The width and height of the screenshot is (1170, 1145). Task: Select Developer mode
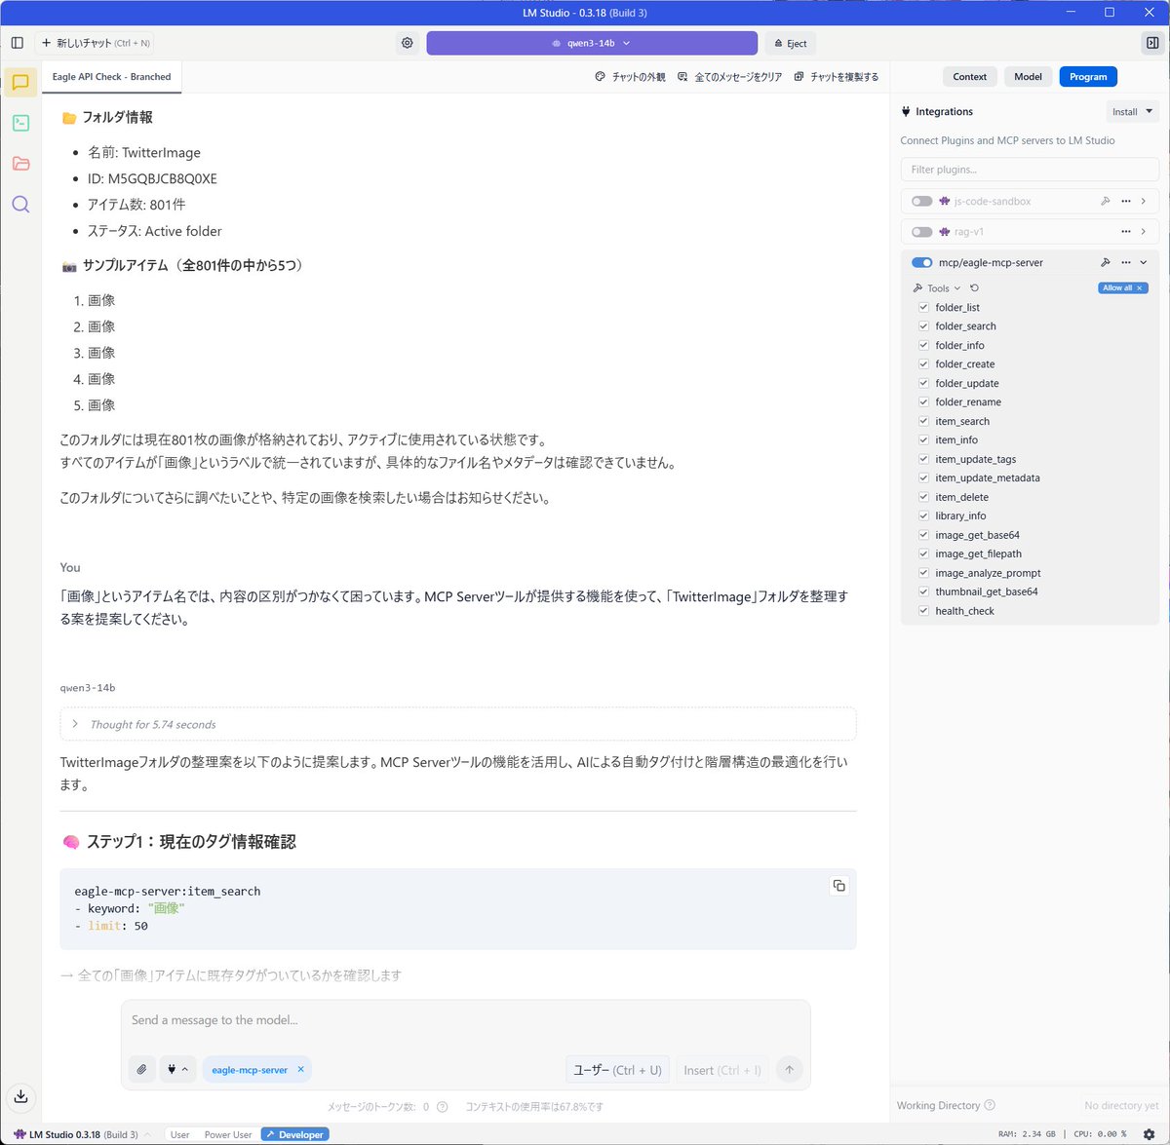click(295, 1134)
